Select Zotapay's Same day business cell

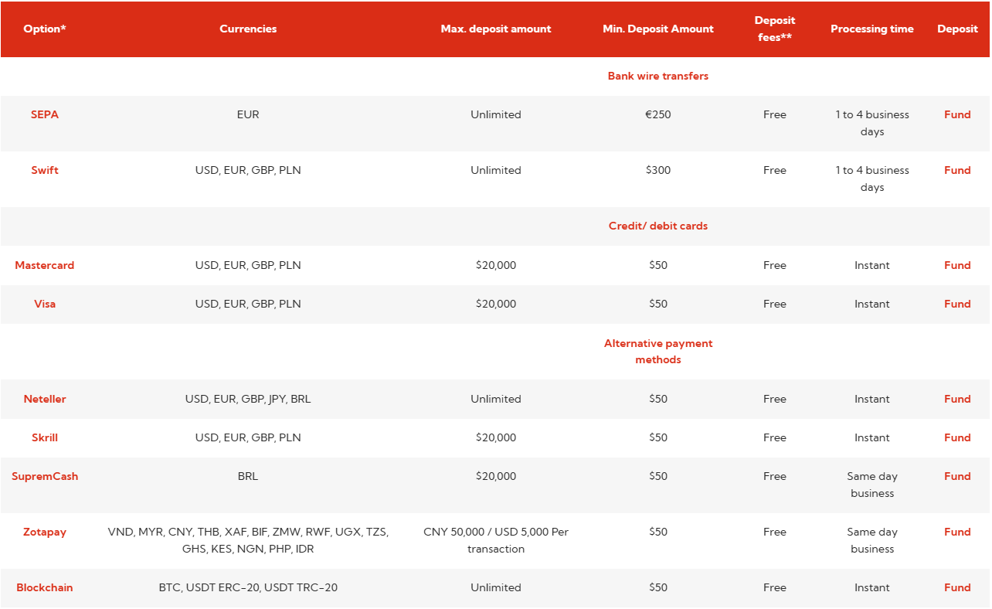coord(872,540)
